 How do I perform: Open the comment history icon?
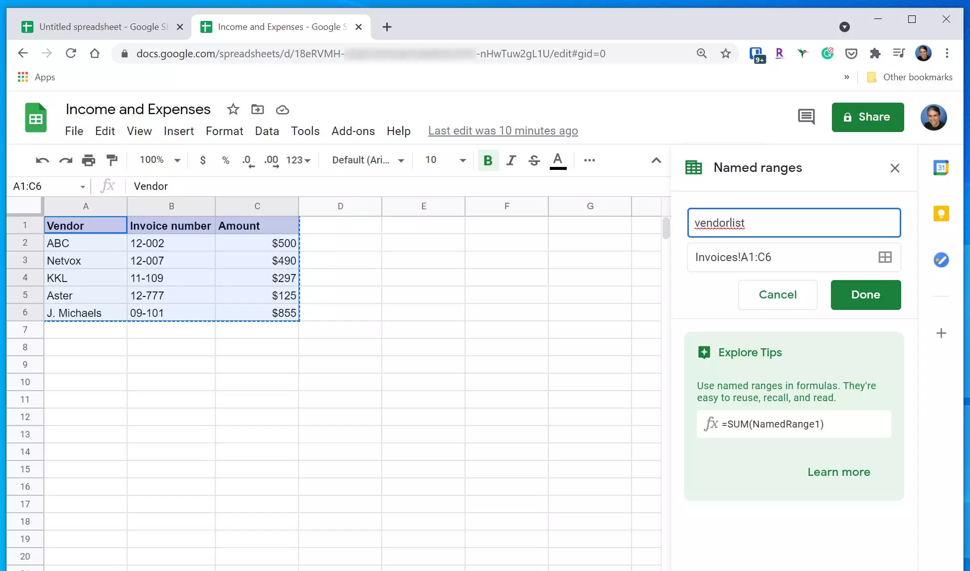[806, 117]
